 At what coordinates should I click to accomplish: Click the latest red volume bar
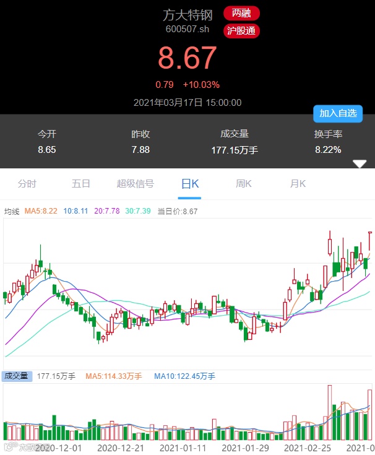(369, 415)
